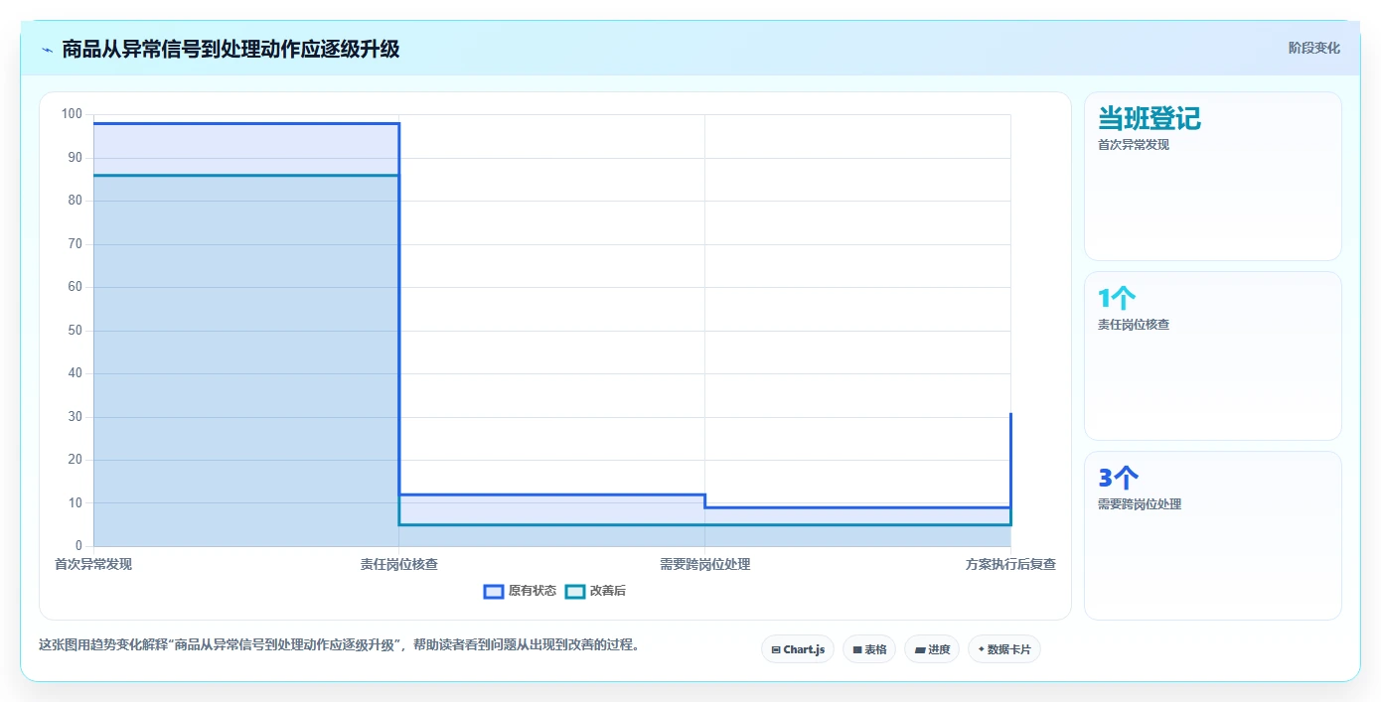The width and height of the screenshot is (1381, 702).
Task: Click the 方案执行后复查 x-axis label
Action: [1010, 564]
